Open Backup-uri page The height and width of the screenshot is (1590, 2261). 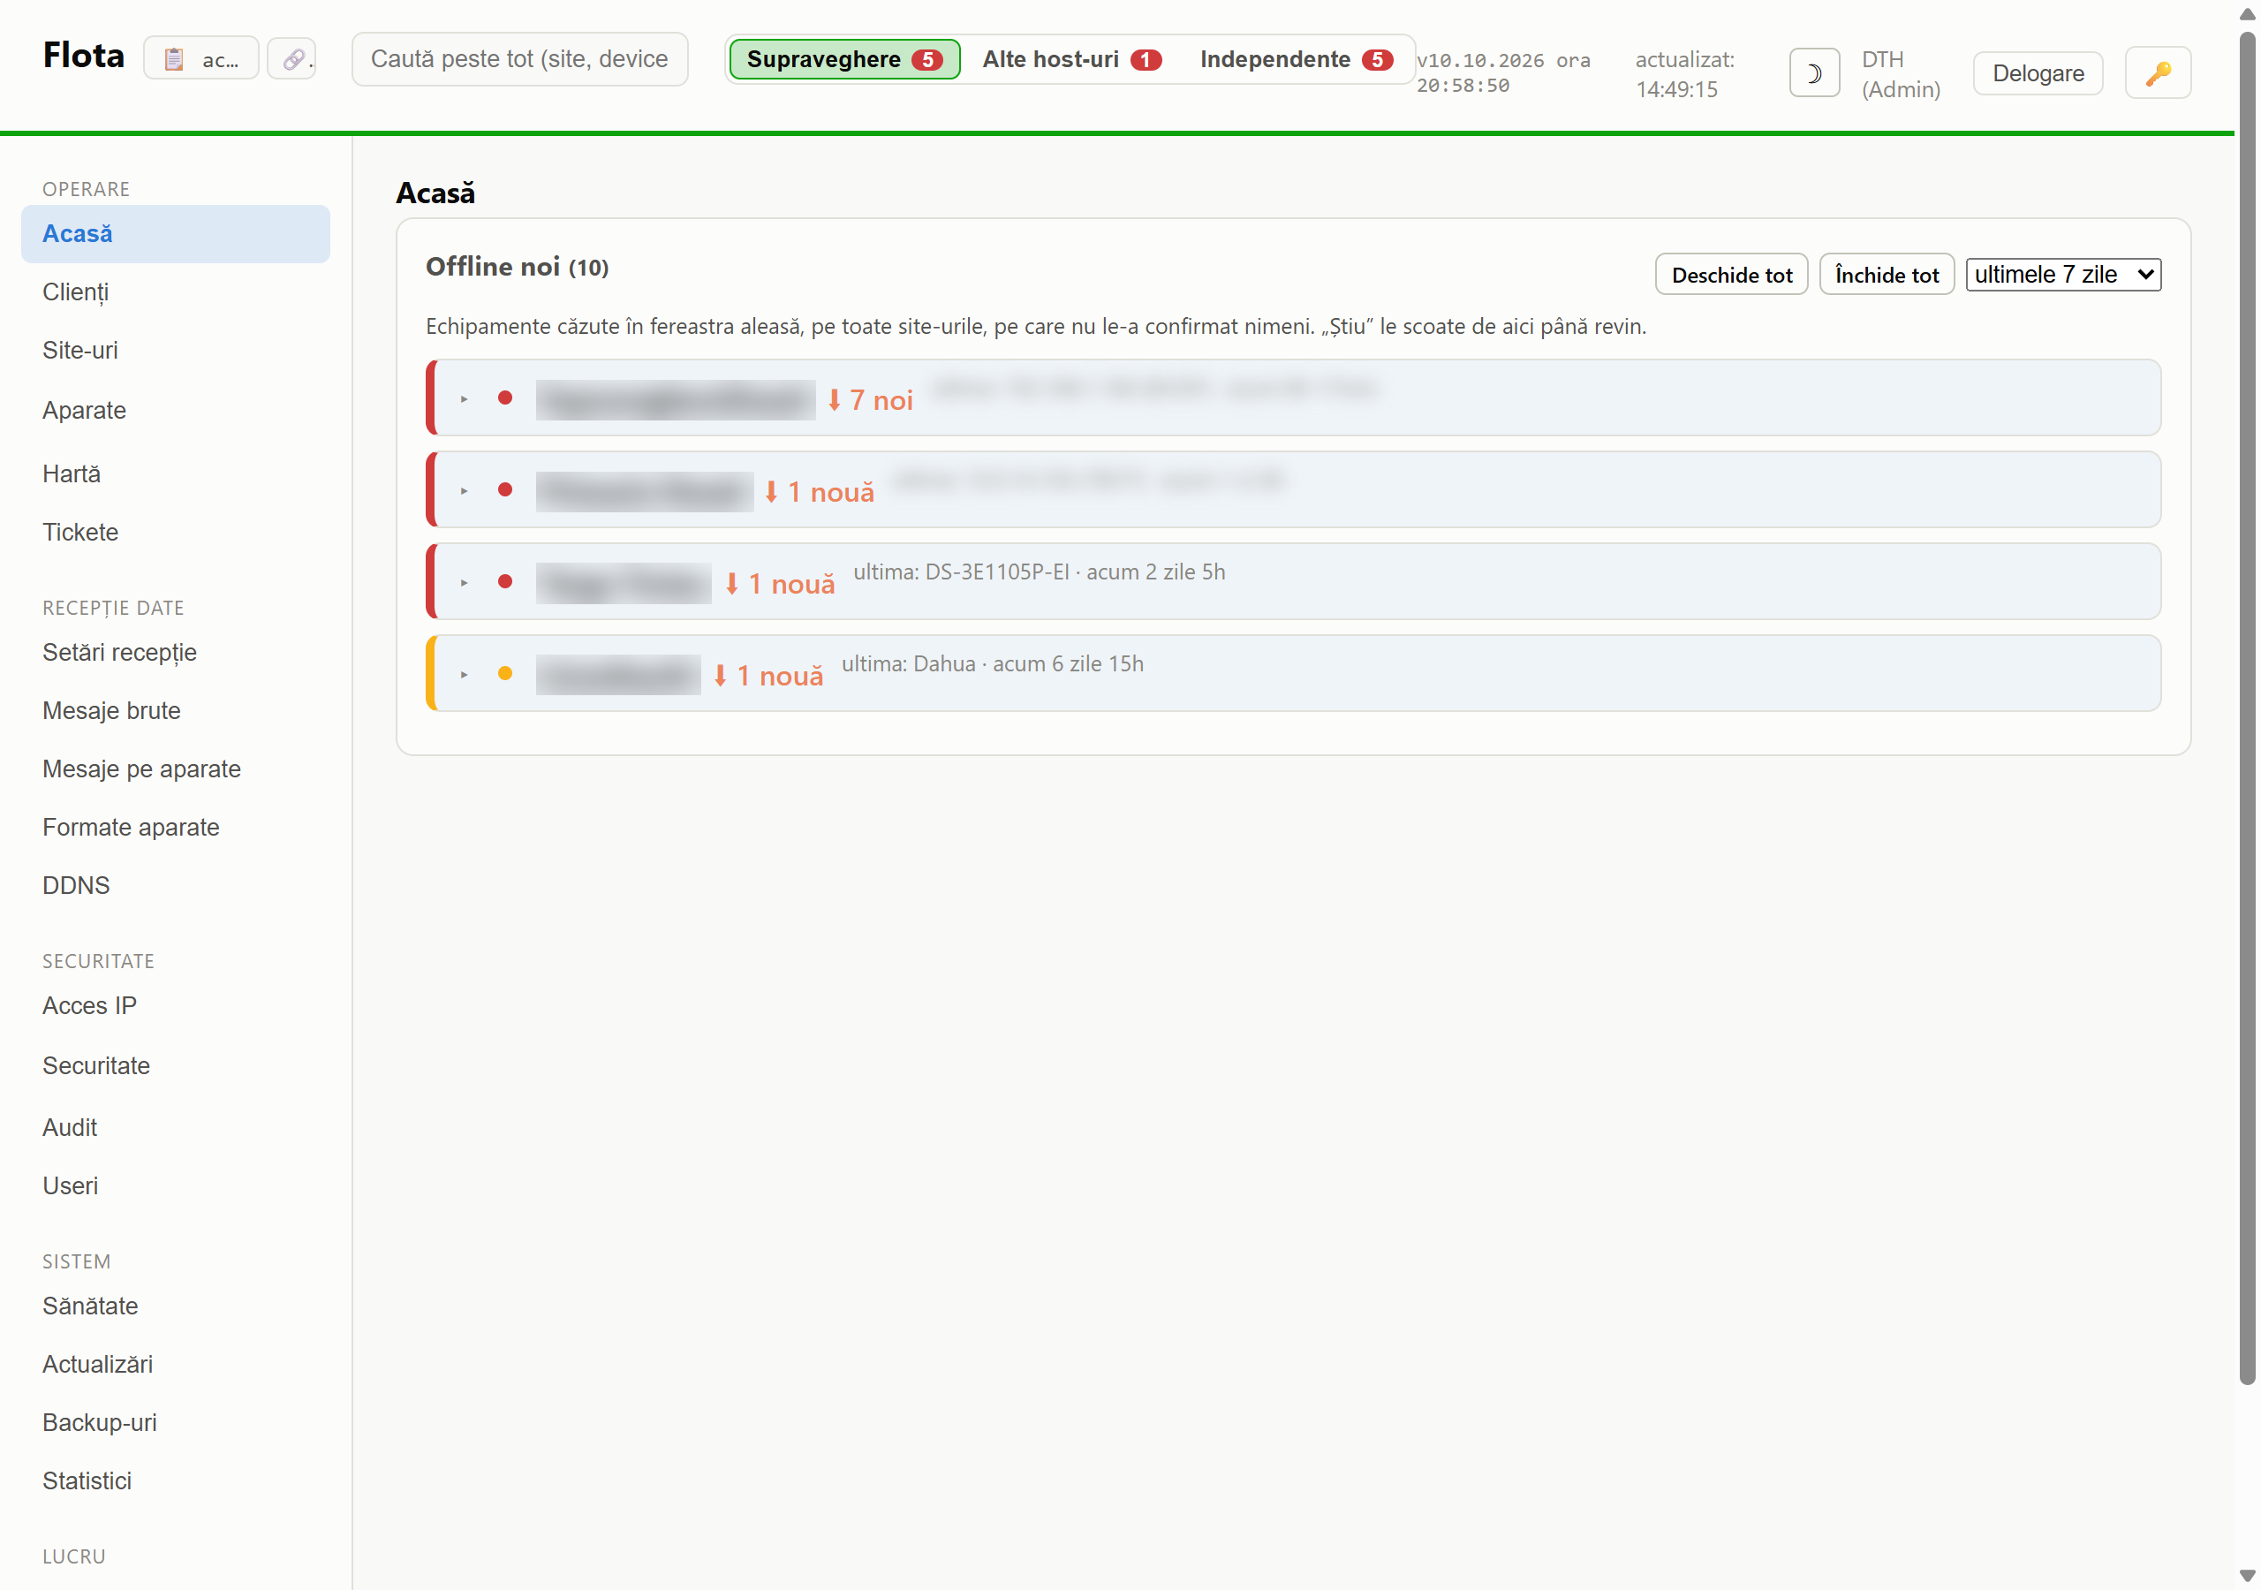pos(175,1422)
